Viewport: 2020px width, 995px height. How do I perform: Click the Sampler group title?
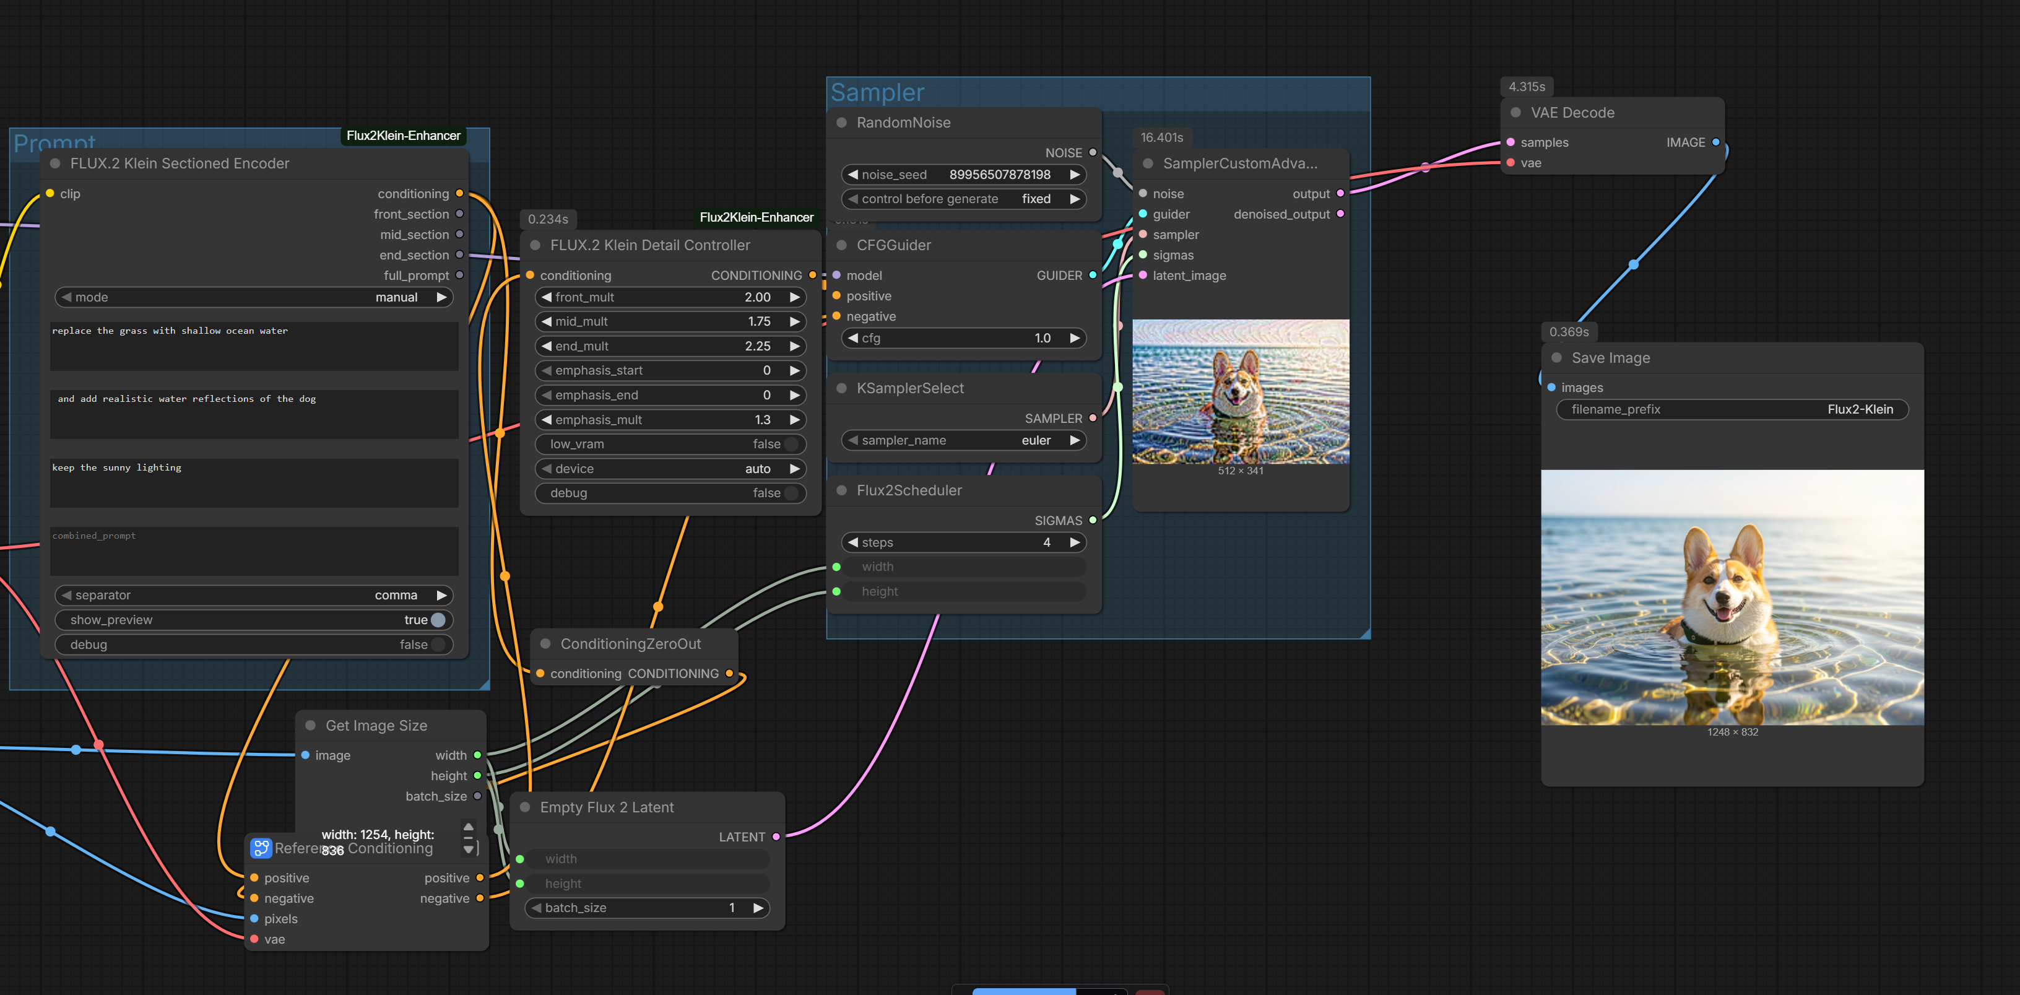point(877,92)
